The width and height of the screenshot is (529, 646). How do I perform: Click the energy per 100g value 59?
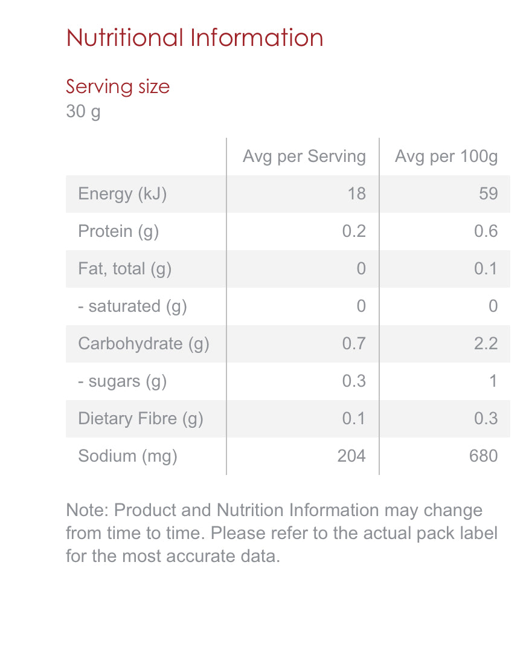(x=489, y=194)
